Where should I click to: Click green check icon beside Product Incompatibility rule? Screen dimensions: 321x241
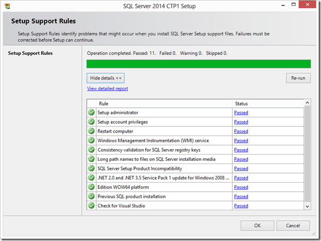tap(91, 168)
